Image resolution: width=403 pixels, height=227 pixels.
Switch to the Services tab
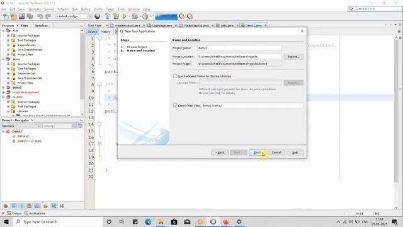[x=42, y=26]
